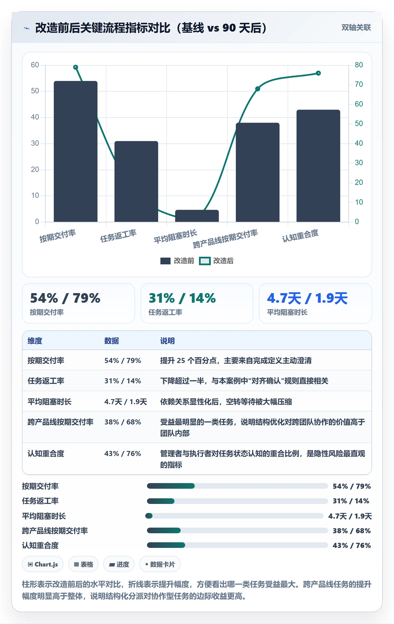The height and width of the screenshot is (624, 394).
Task: Click the 跨产品线按期交付率 x-axis label
Action: click(x=225, y=239)
